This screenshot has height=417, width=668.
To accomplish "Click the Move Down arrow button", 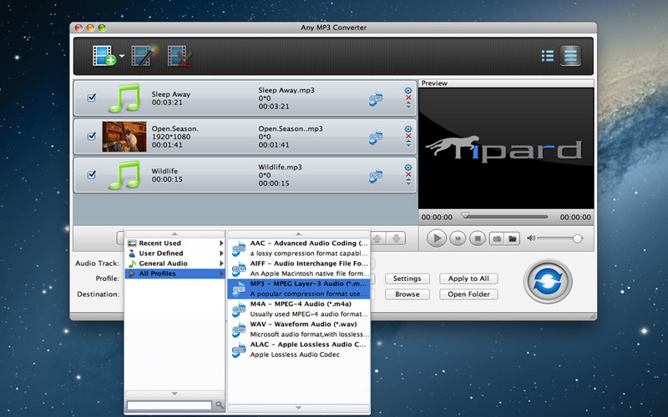I will pyautogui.click(x=396, y=239).
